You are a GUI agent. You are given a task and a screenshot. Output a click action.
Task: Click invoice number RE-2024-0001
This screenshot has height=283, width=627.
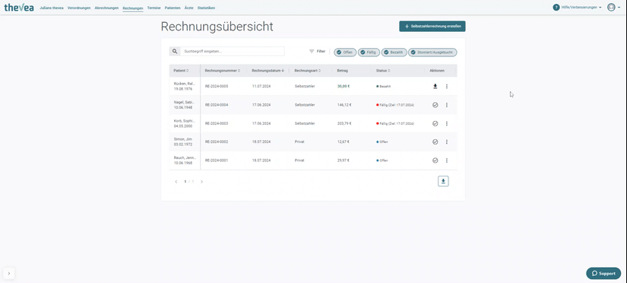217,160
